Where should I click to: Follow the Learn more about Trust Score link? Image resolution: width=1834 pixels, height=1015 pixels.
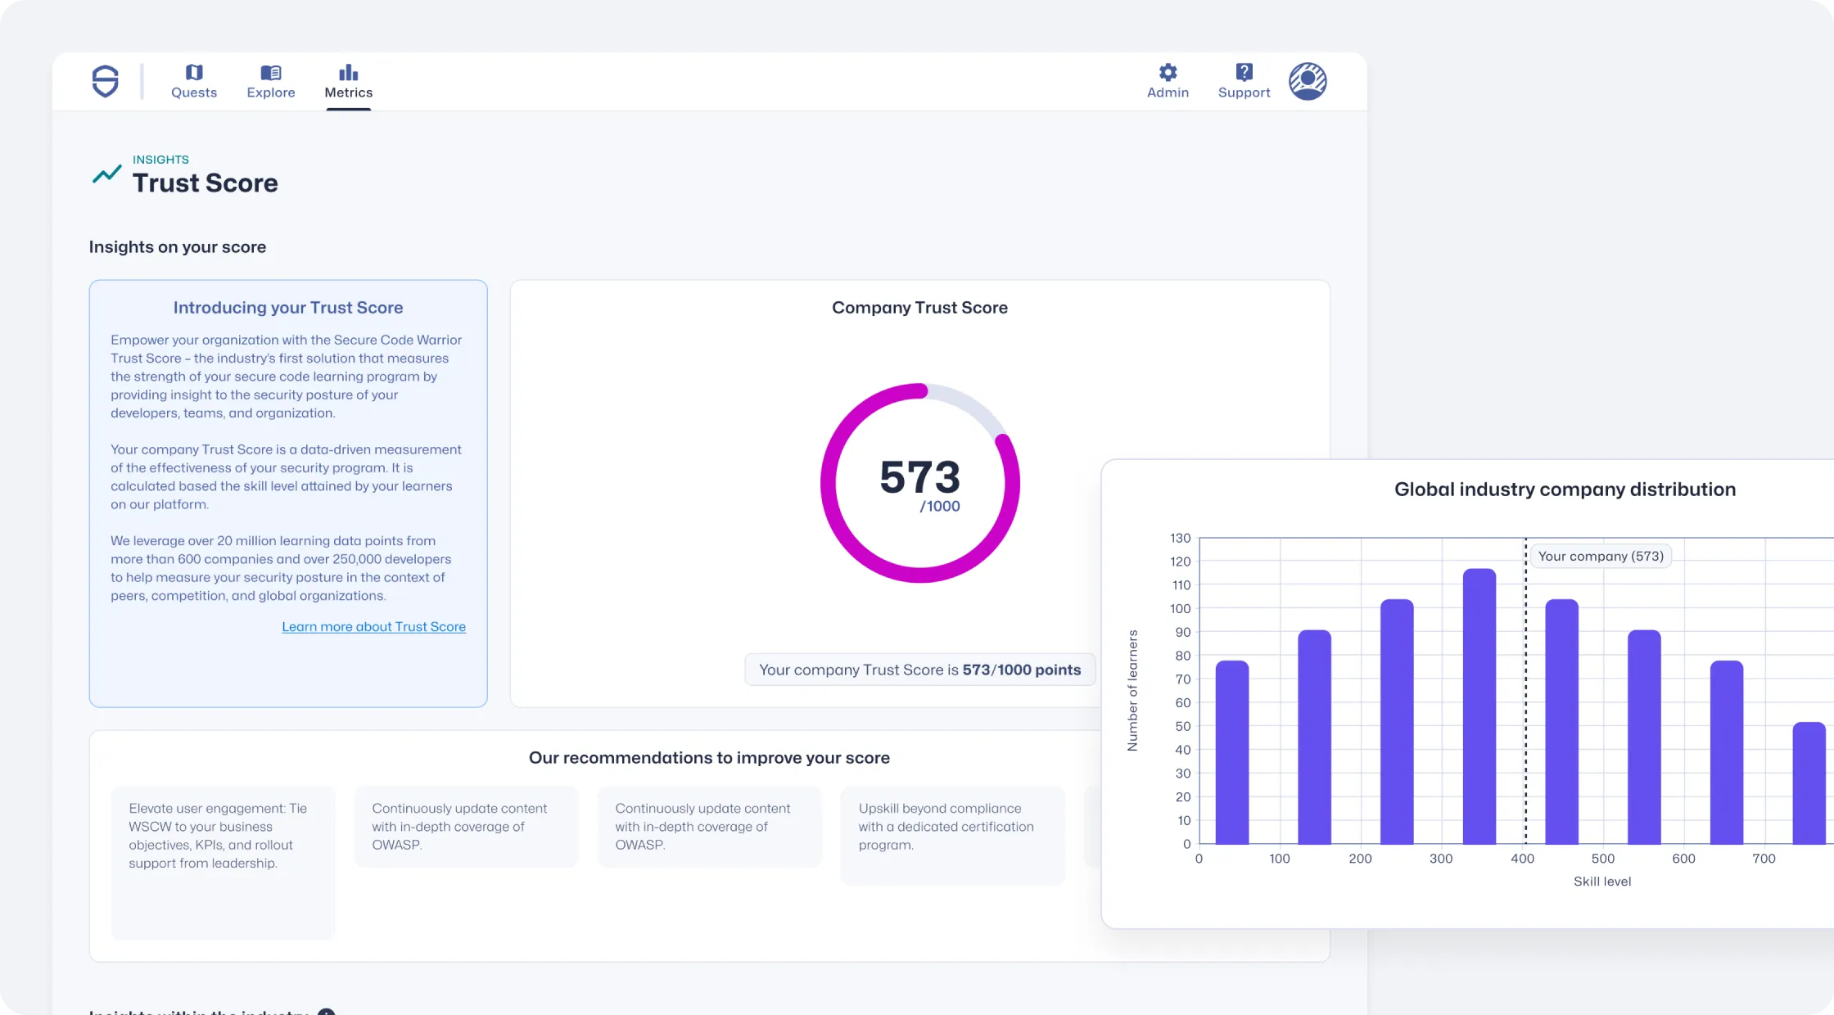point(373,626)
